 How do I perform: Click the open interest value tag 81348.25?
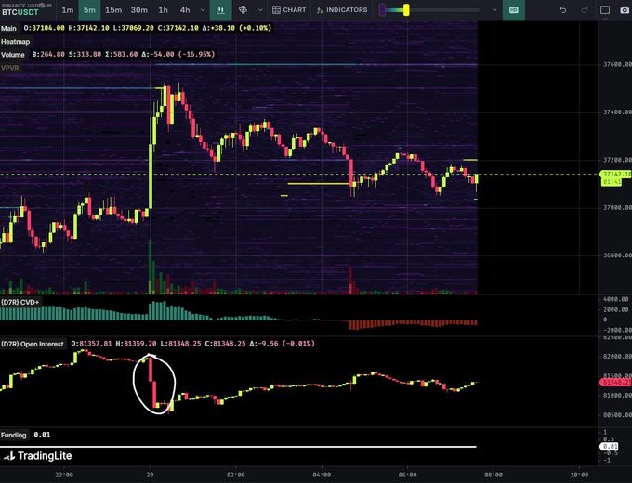click(615, 382)
